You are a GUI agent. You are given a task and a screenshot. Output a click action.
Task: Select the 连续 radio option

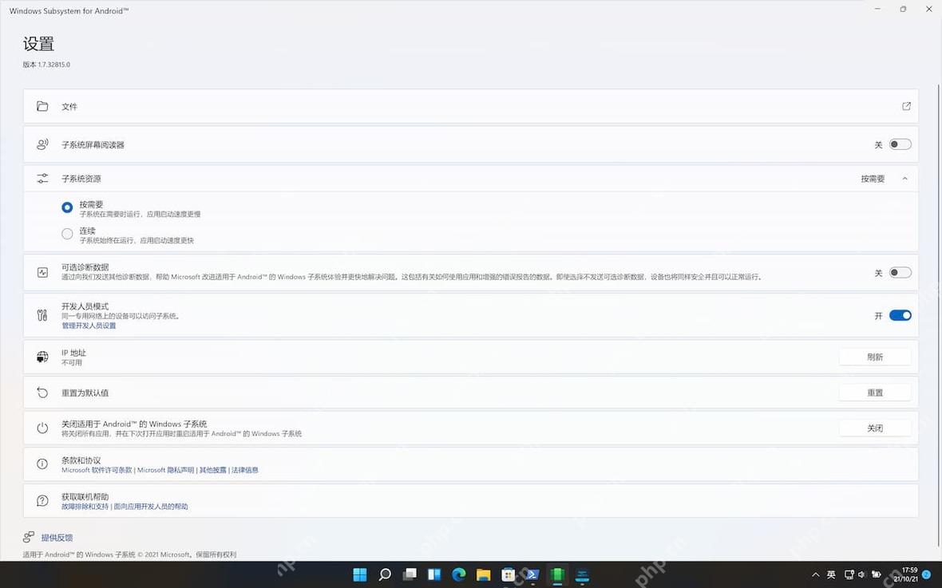pyautogui.click(x=67, y=235)
